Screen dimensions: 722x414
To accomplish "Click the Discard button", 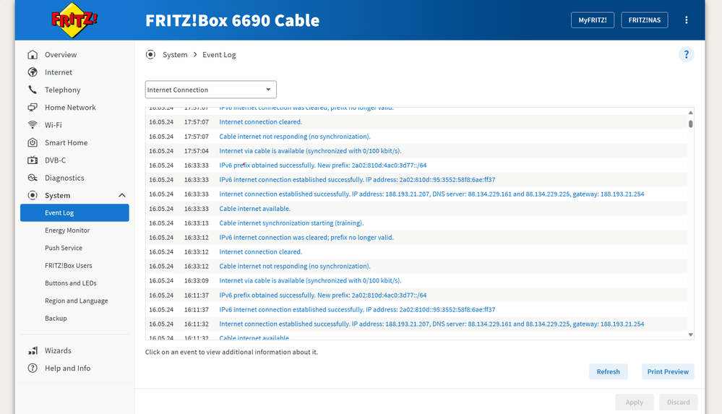I will pos(679,402).
